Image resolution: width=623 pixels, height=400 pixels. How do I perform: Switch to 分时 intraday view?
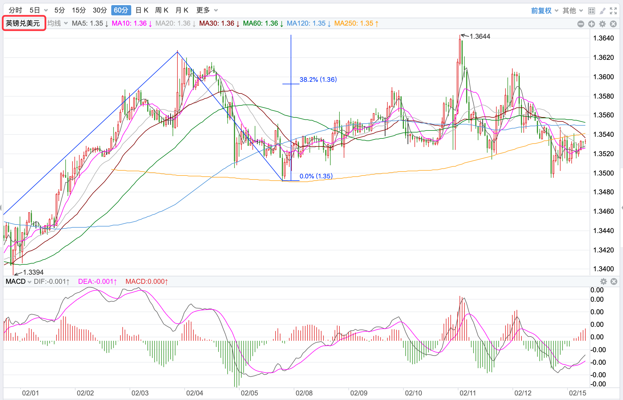15,10
